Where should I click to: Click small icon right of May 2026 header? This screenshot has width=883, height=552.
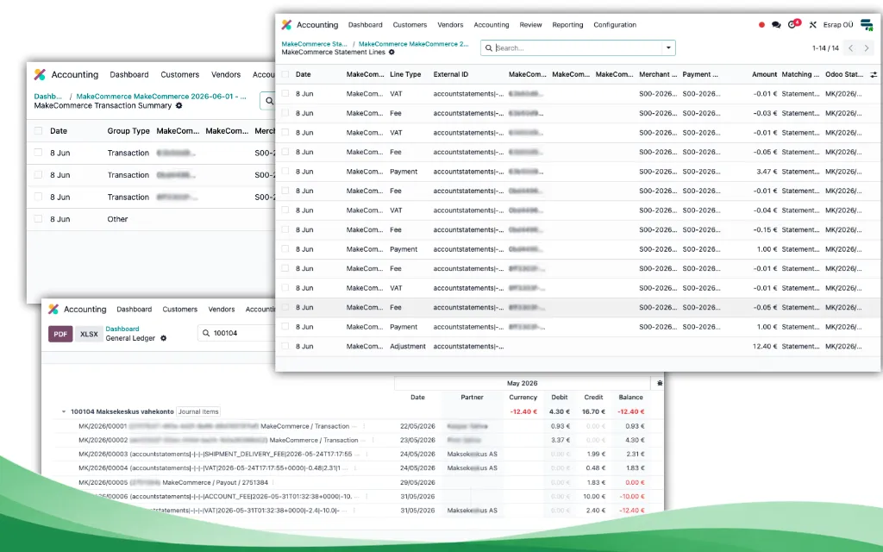[660, 383]
